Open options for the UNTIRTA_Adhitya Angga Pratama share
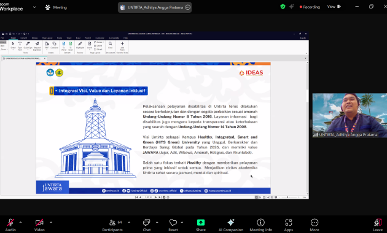 pos(188,7)
